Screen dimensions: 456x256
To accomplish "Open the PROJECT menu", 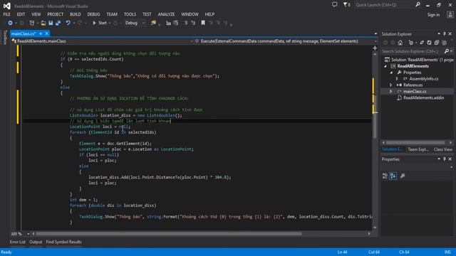I will [56, 14].
